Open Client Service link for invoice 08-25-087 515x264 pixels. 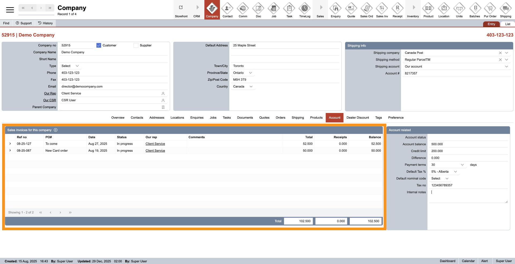click(x=155, y=151)
